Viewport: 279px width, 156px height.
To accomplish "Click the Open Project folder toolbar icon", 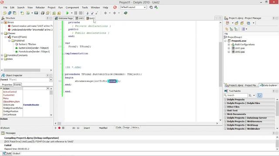I will pyautogui.click(x=48, y=13).
